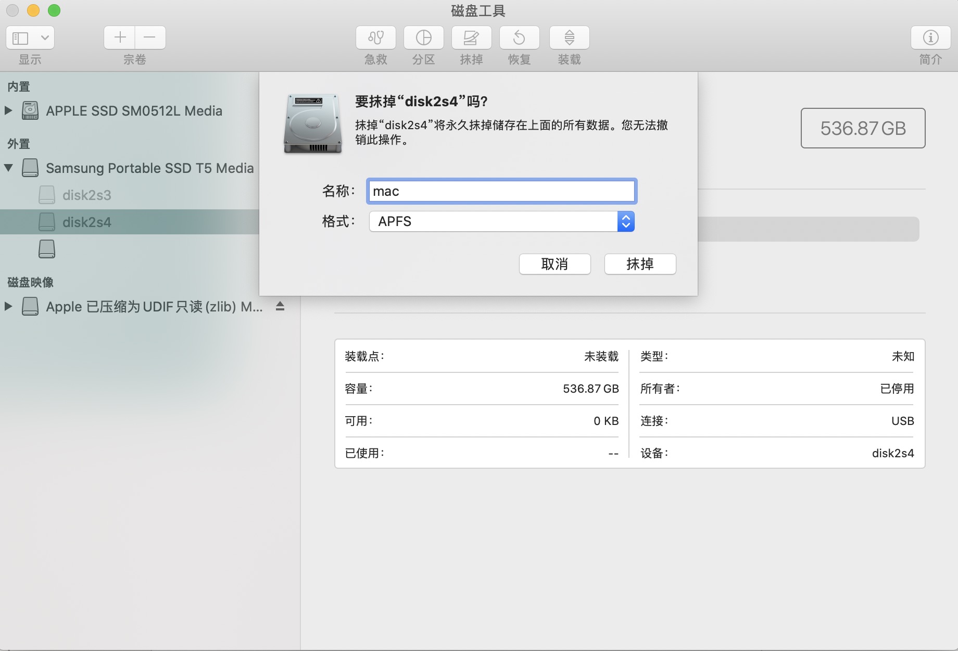958x651 pixels.
Task: Expand the APPLE SSD SM0512L Media tree
Action: coord(8,110)
